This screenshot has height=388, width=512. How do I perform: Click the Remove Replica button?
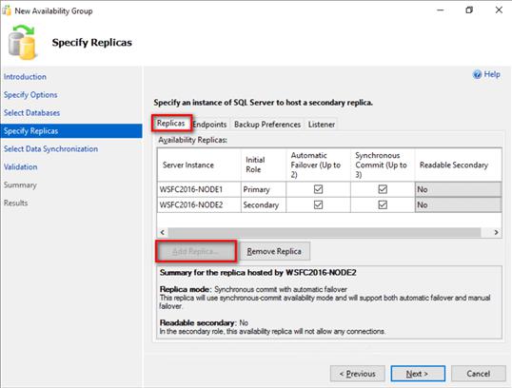(x=274, y=251)
